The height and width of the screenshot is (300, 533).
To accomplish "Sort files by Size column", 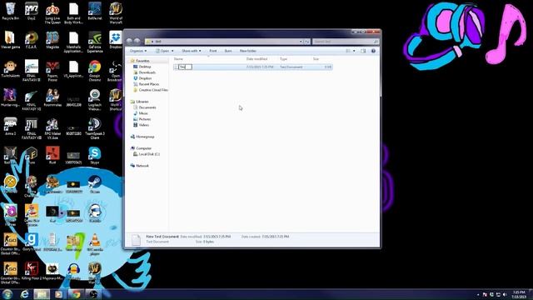I will (x=316, y=59).
